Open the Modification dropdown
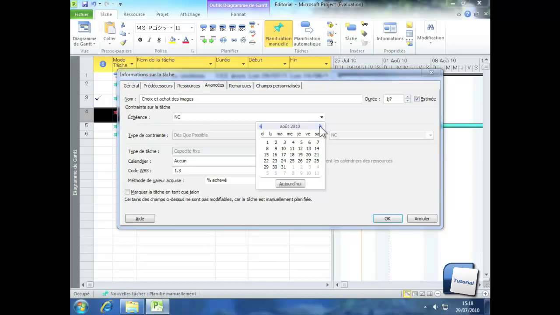The height and width of the screenshot is (315, 560). (430, 43)
